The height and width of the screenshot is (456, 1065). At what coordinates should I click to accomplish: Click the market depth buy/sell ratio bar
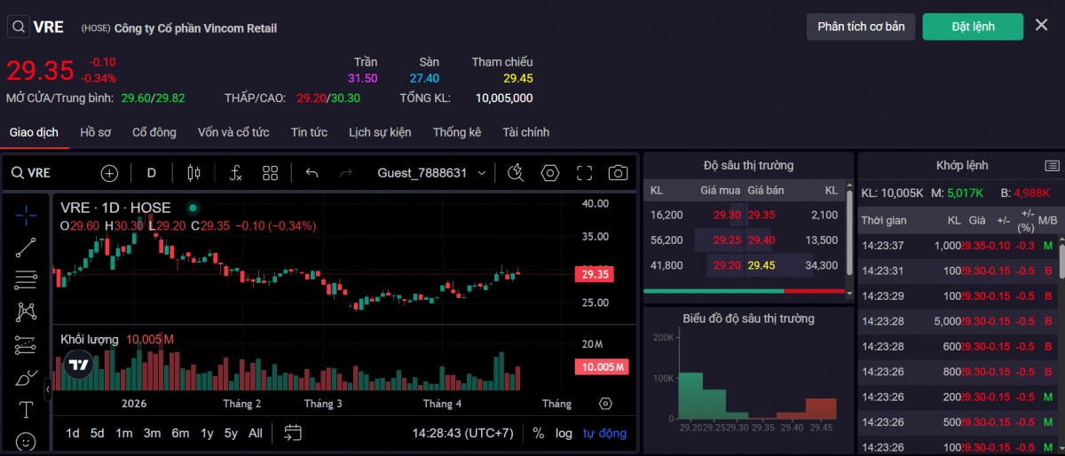click(744, 291)
